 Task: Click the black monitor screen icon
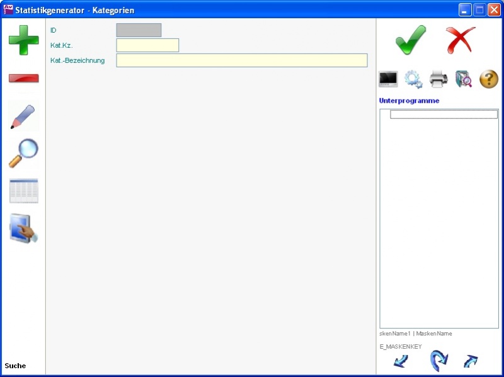click(x=388, y=79)
